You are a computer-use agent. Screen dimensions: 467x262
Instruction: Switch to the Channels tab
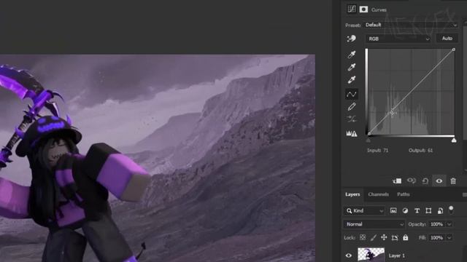(x=378, y=194)
